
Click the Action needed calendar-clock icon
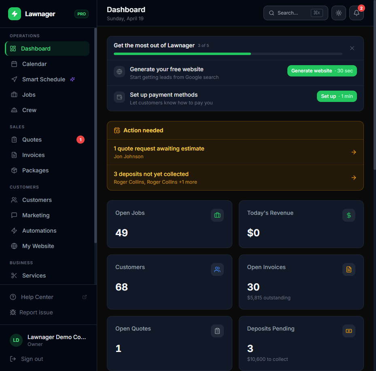pos(117,130)
